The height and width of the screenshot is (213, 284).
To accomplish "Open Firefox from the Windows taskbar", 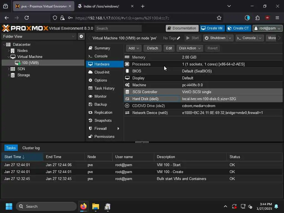I will pos(83,206).
